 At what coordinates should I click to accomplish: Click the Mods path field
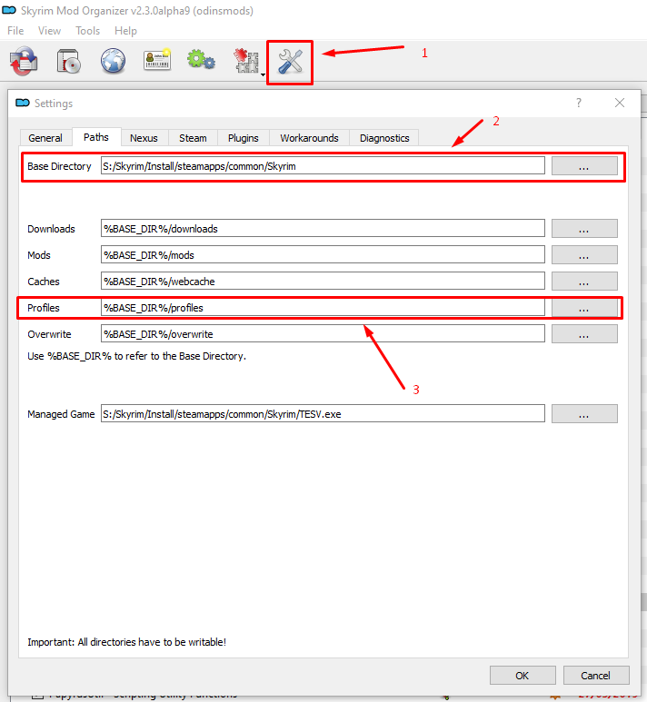point(323,255)
